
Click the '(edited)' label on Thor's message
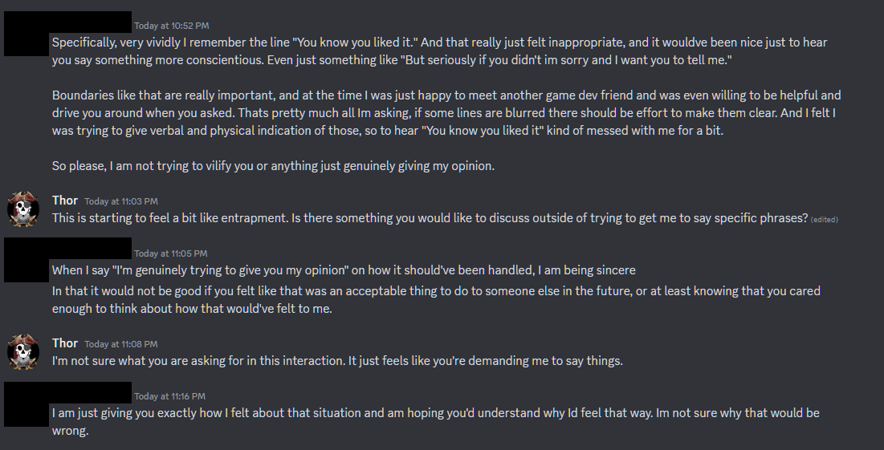click(x=825, y=220)
